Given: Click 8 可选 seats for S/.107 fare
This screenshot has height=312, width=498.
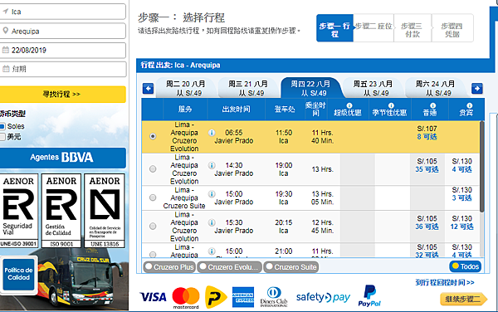Looking at the screenshot, I should click(427, 137).
